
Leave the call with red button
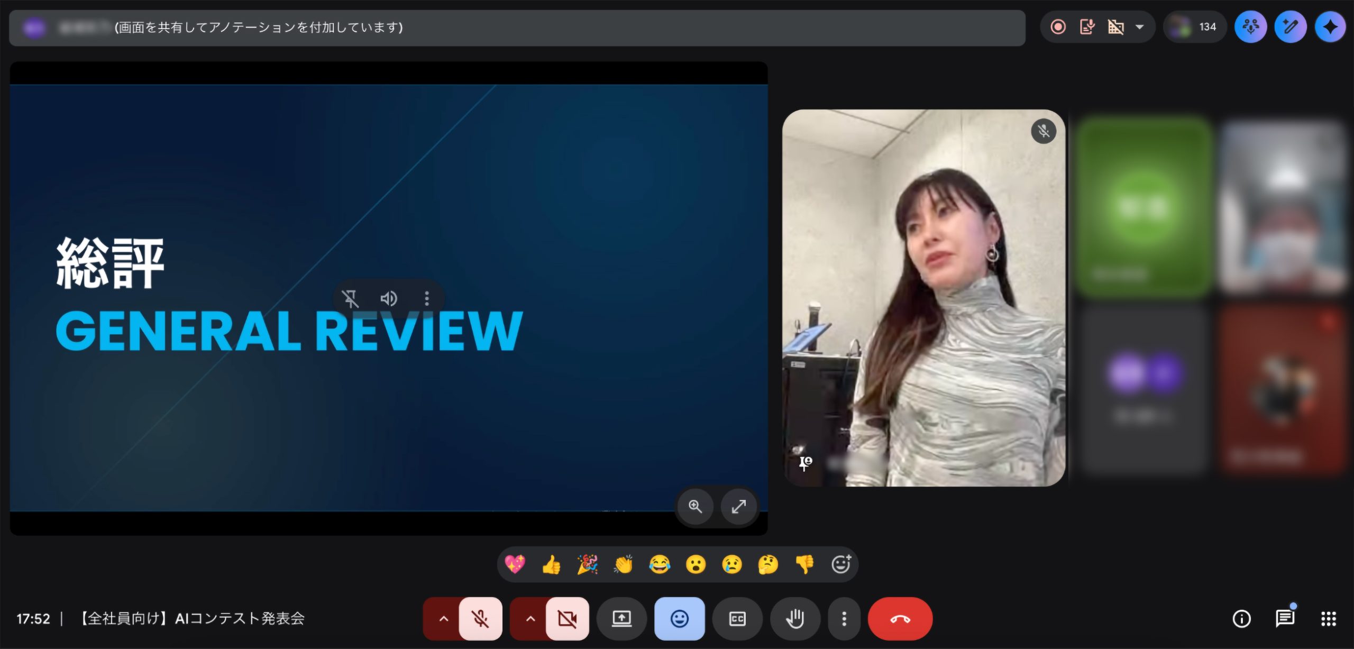click(900, 618)
